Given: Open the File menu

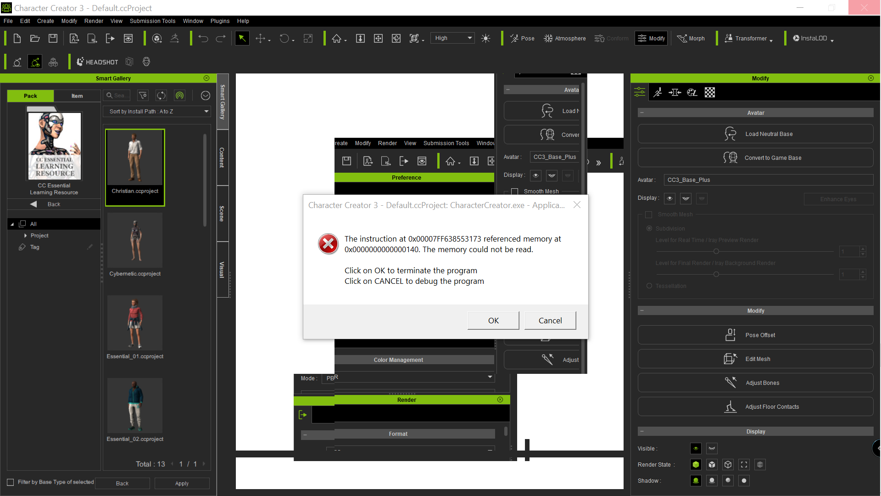Looking at the screenshot, I should [x=8, y=21].
